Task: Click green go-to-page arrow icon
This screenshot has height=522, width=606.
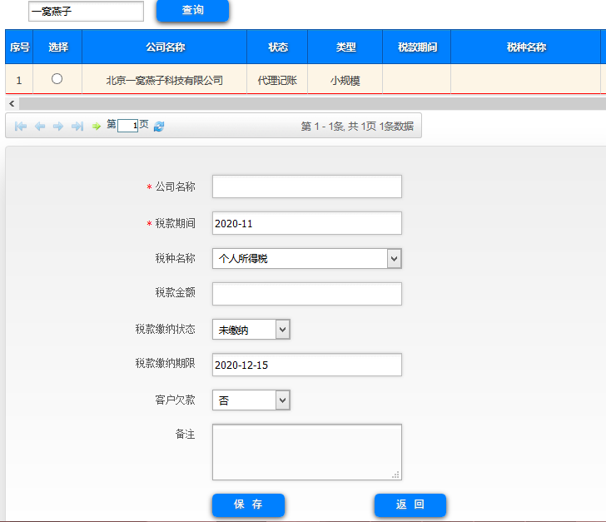Action: 97,126
